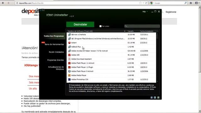Viewport: 201px width, 113px height.
Task: Sort list by Tamaño column
Action: pos(131,31)
